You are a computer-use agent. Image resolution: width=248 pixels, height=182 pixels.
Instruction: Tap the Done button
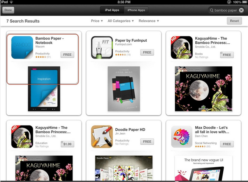click(x=8, y=10)
